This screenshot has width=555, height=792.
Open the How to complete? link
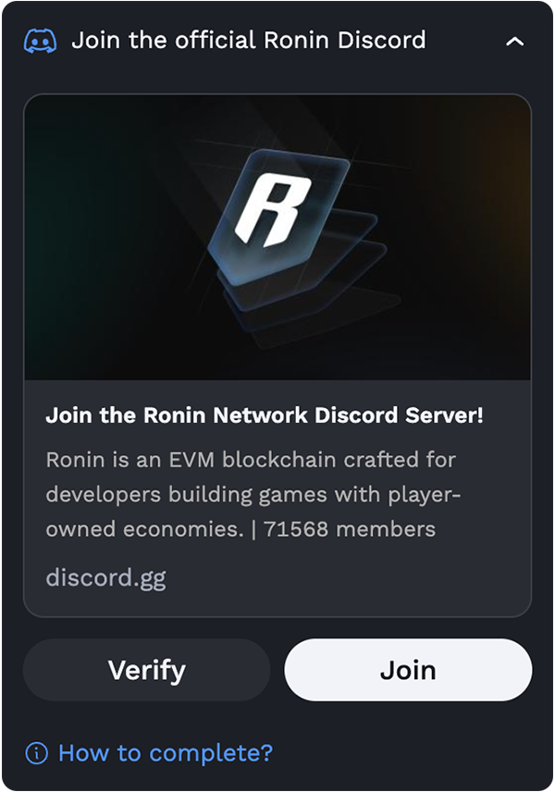pos(166,753)
